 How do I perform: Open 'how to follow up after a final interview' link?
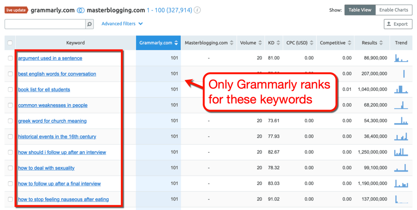pos(59,184)
